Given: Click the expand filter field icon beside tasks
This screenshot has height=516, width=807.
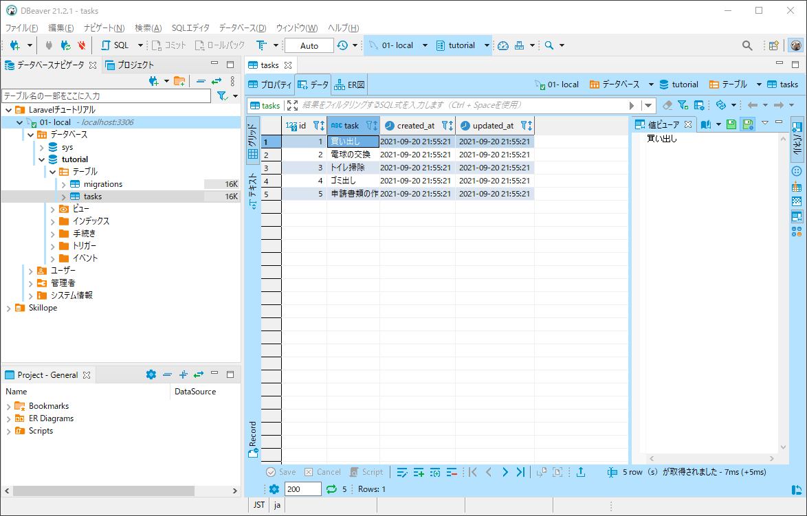Looking at the screenshot, I should (x=292, y=105).
